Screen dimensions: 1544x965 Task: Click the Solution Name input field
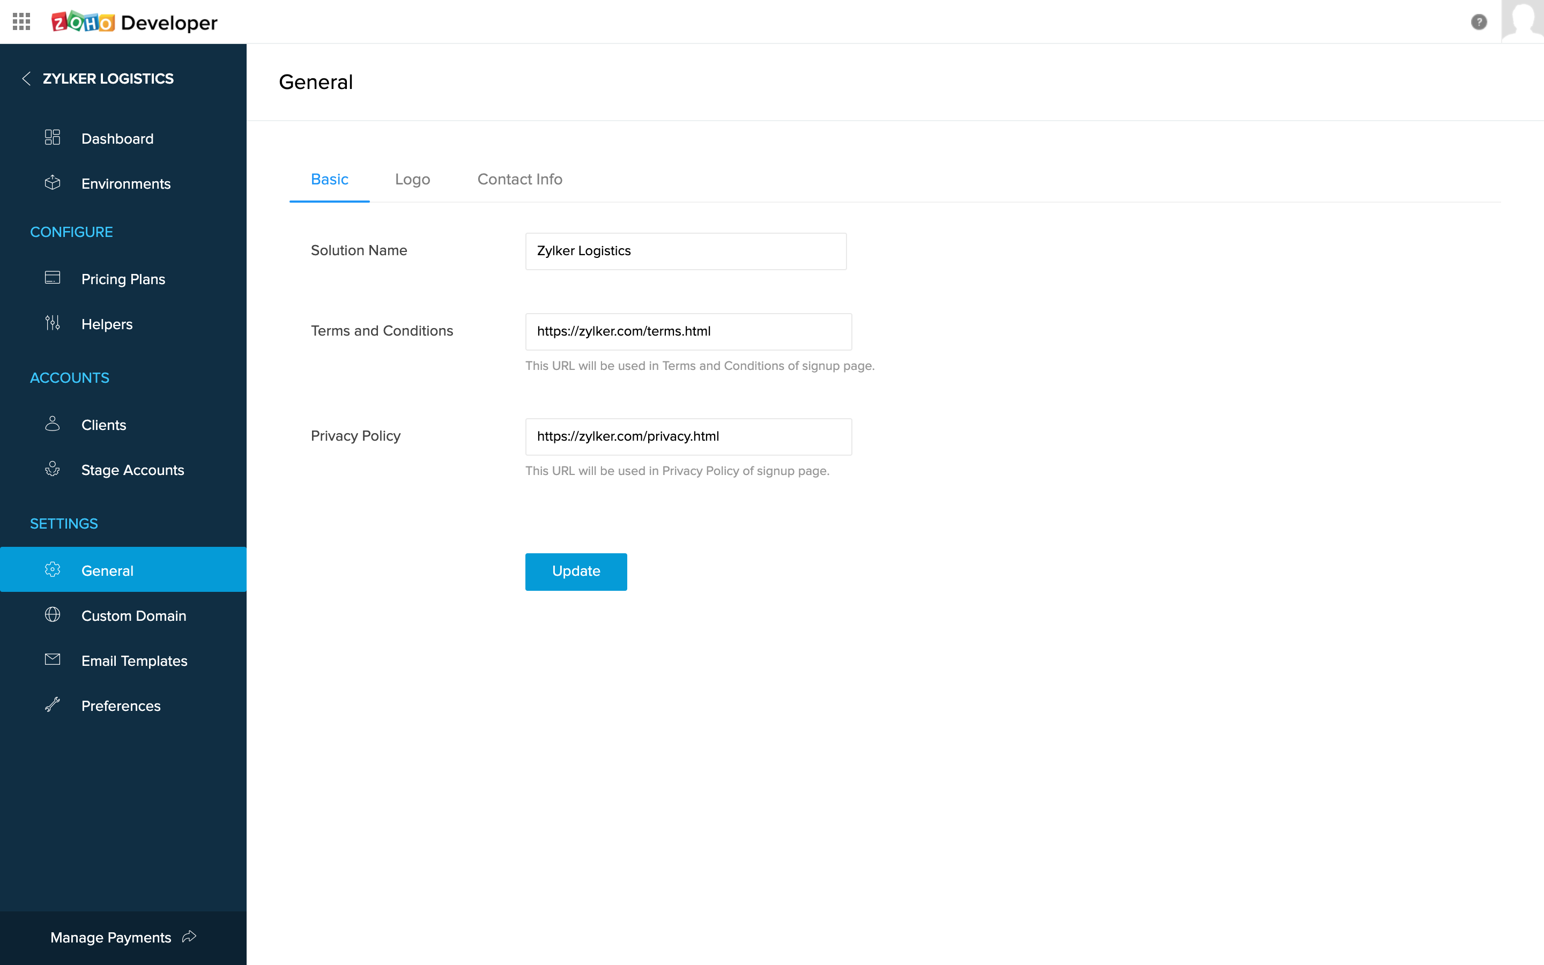point(685,251)
